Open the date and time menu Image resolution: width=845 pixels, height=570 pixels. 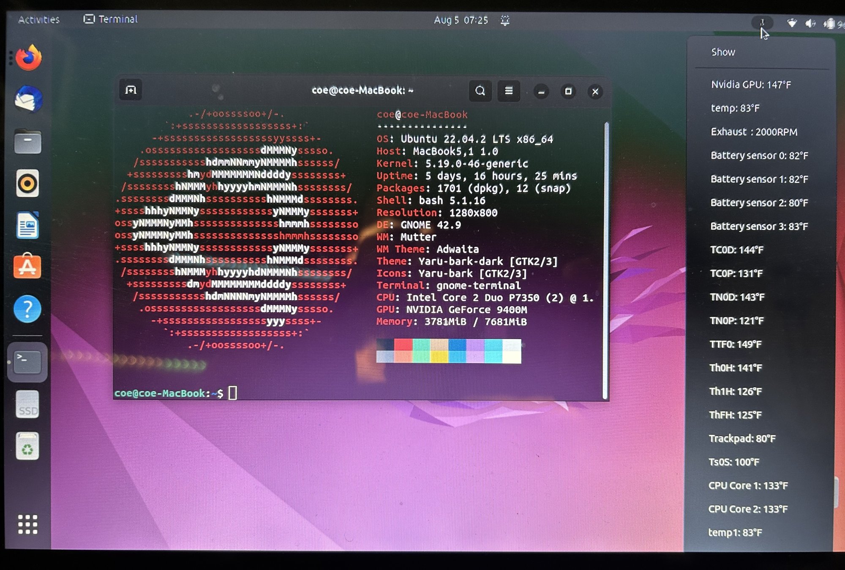pyautogui.click(x=461, y=20)
